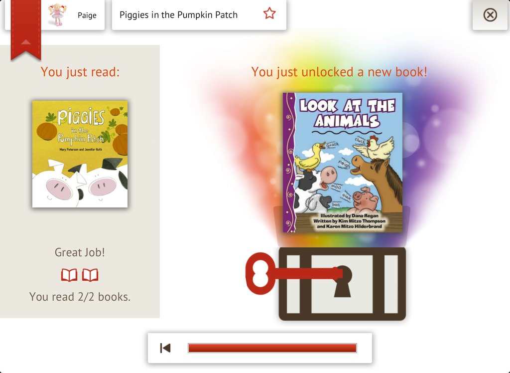Open the Look at the Animals book
Screen dimensions: 510x373
coord(343,162)
